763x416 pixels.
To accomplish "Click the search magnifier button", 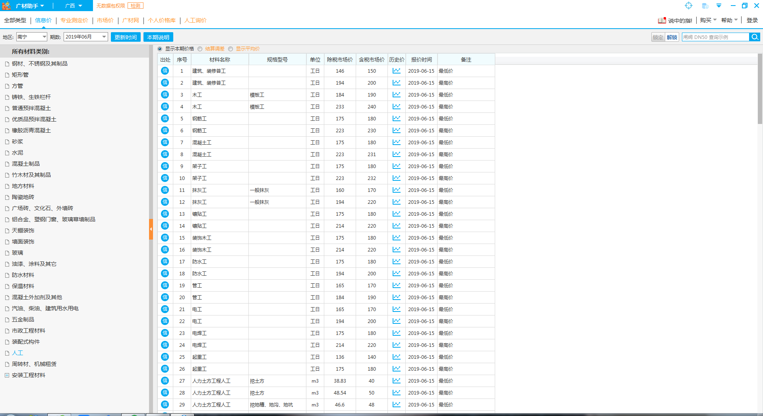I will [755, 37].
